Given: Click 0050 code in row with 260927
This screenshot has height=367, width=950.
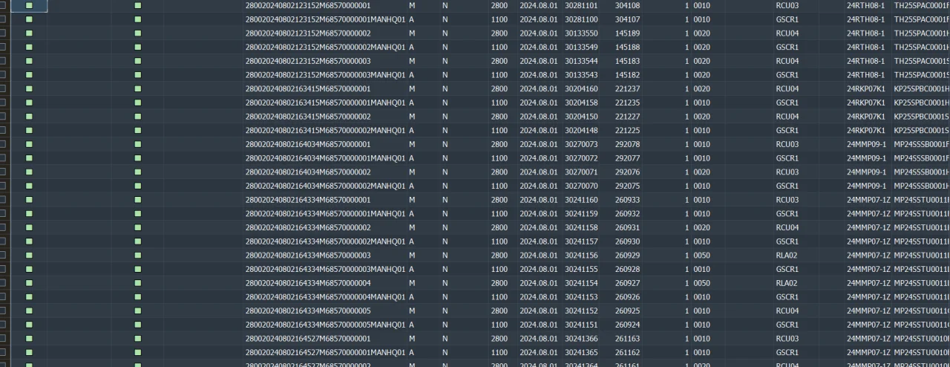Looking at the screenshot, I should tap(701, 283).
